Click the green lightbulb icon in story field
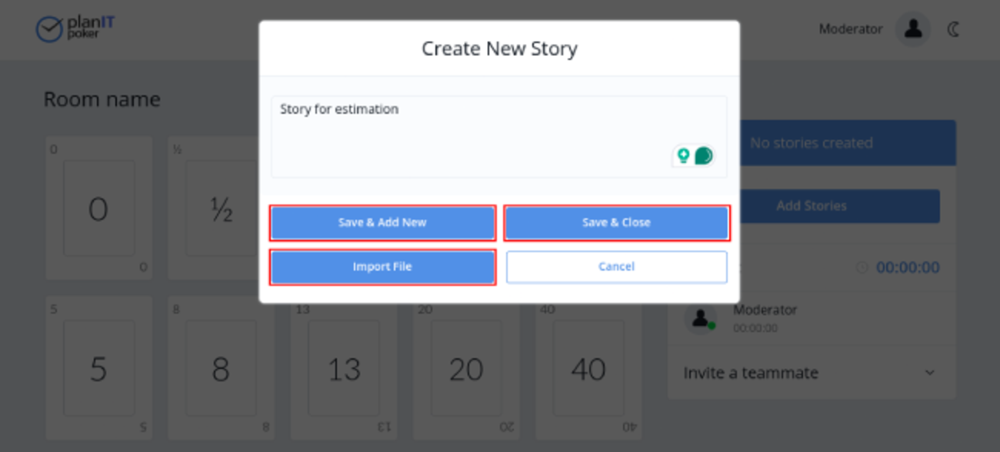The image size is (1000, 452). coord(682,156)
